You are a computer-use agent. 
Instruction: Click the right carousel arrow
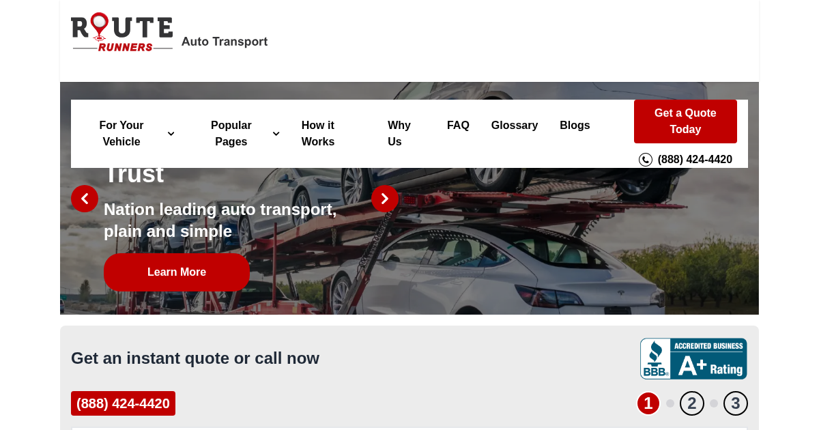tap(384, 199)
